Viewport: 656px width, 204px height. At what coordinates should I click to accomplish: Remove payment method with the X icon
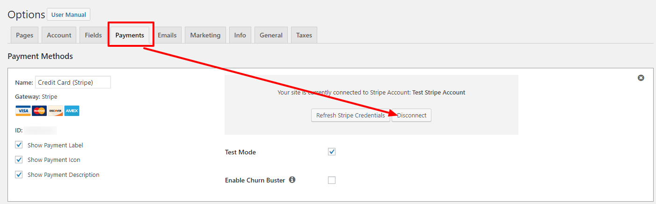point(641,78)
